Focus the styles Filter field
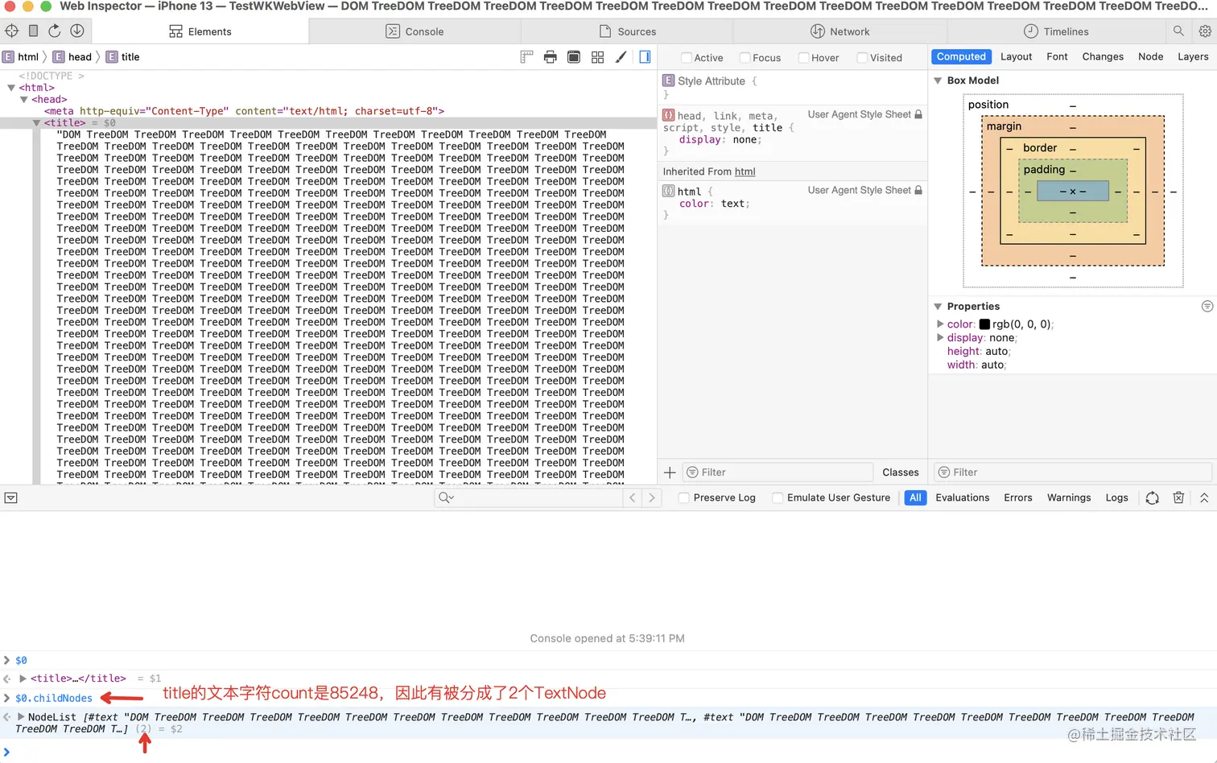This screenshot has width=1217, height=763. pos(778,472)
